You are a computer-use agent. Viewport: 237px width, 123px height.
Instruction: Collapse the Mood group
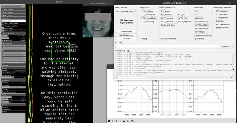13,95
